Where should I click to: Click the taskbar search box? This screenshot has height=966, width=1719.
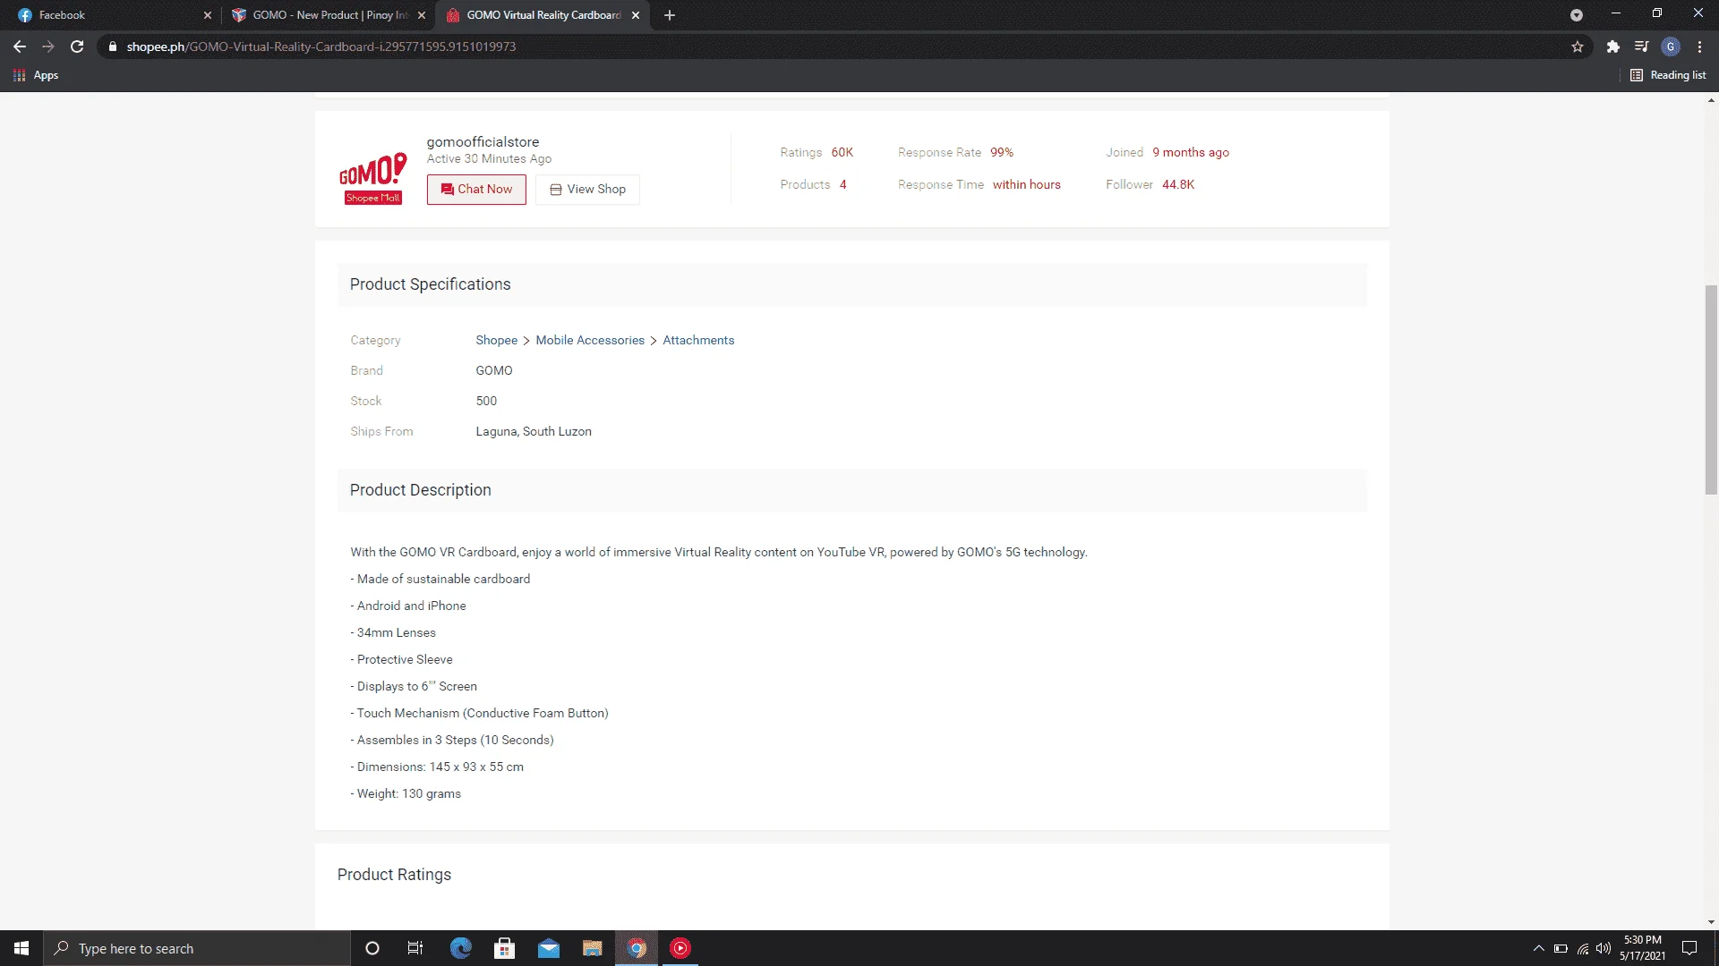pyautogui.click(x=197, y=948)
